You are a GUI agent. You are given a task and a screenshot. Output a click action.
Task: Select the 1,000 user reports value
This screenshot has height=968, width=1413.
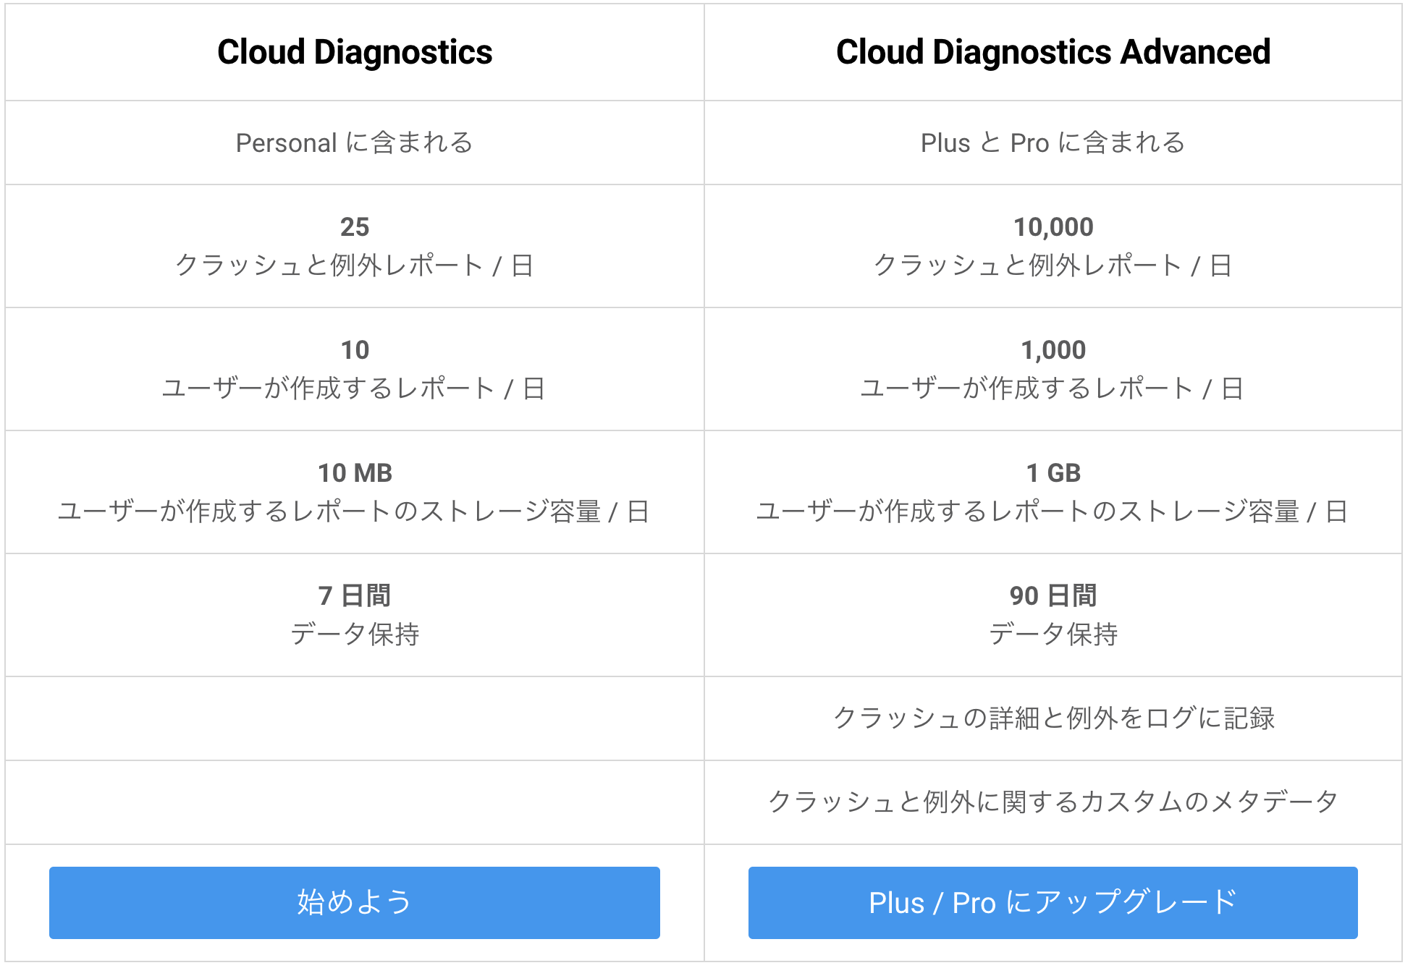pyautogui.click(x=1053, y=350)
